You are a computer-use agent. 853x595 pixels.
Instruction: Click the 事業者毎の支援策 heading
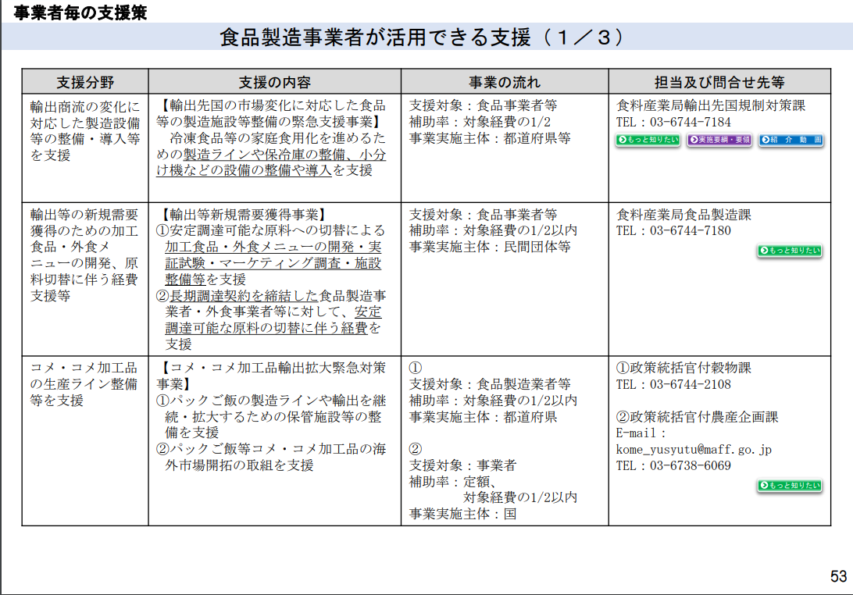[x=80, y=12]
